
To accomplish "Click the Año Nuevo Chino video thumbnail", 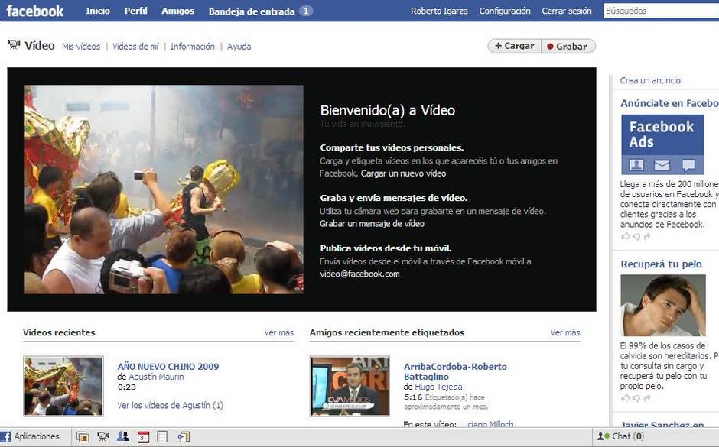I will [63, 386].
